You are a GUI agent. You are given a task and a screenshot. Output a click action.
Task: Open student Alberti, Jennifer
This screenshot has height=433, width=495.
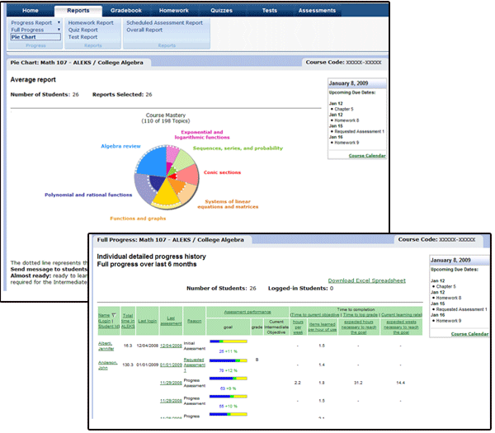tap(106, 346)
